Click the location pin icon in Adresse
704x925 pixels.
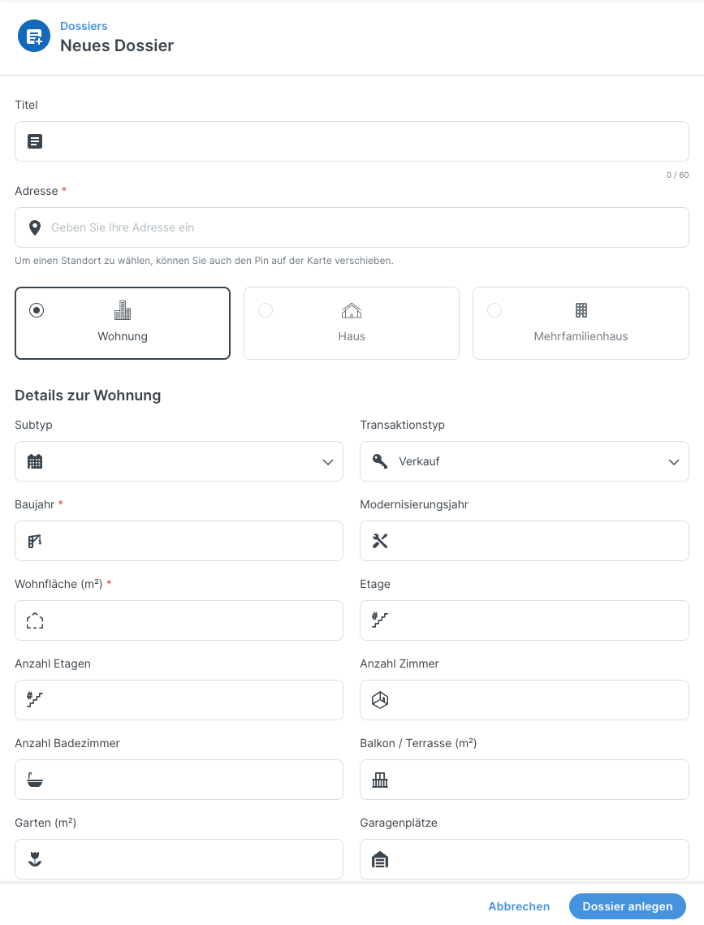35,227
